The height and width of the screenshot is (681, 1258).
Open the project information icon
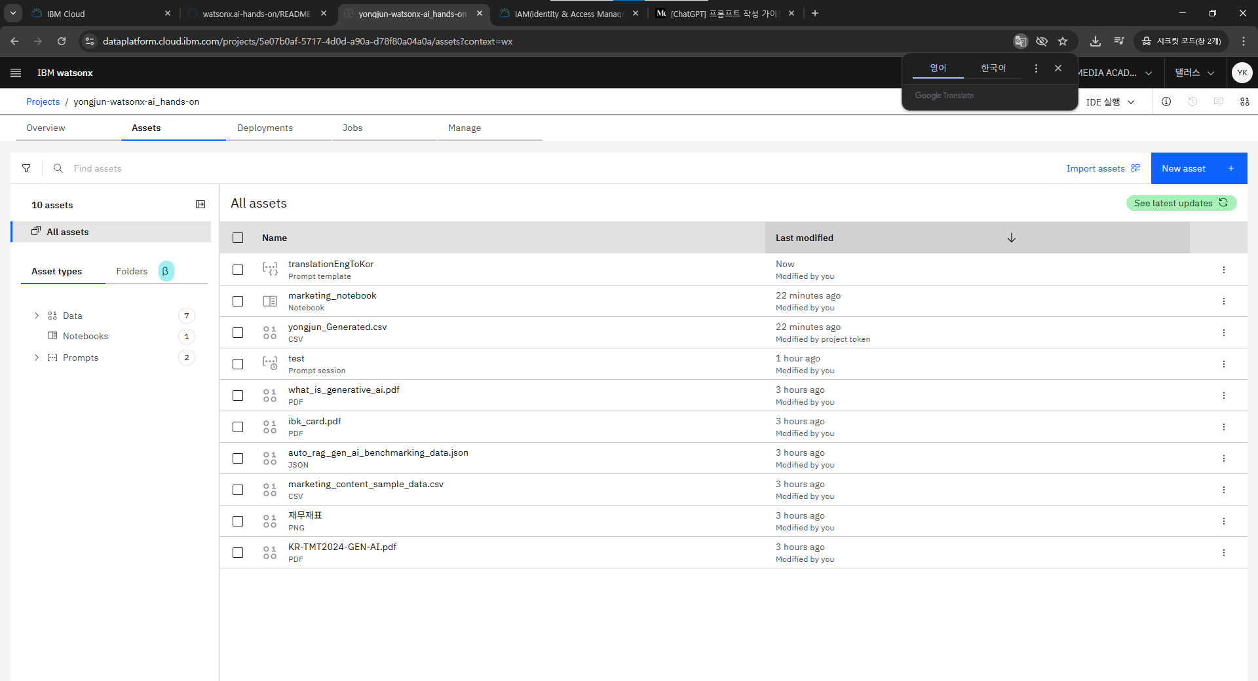1166,101
